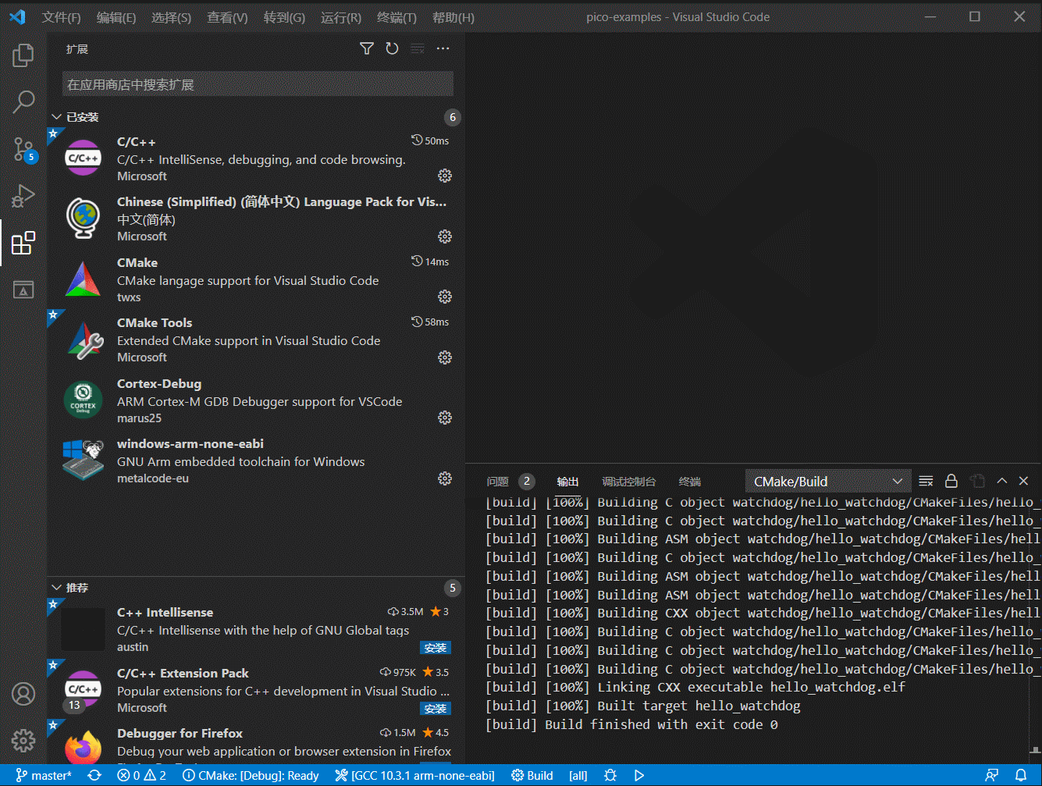
Task: Select the GCC 10.3.1 arm-none-eabi kit
Action: [x=415, y=775]
